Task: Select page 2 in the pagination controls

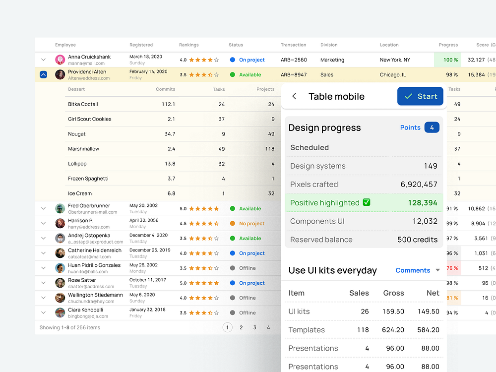Action: 241,327
